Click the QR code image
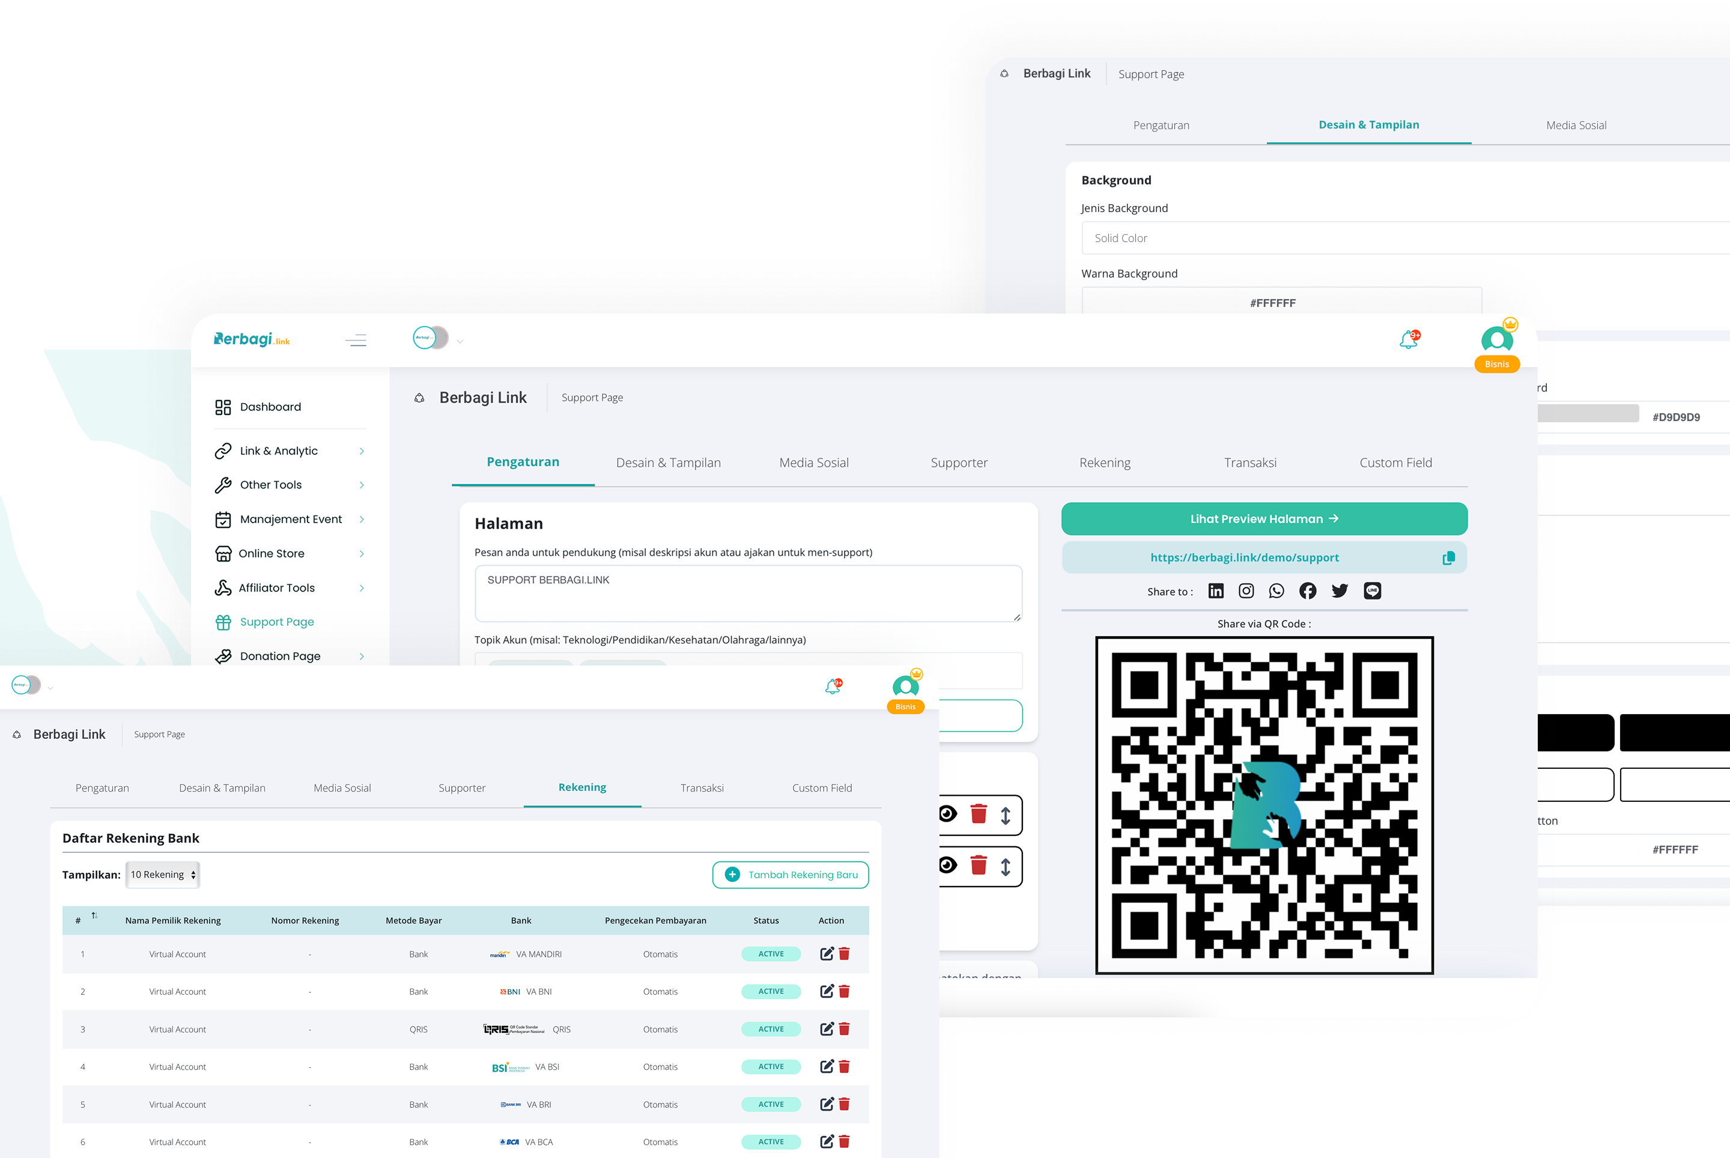This screenshot has width=1730, height=1158. point(1264,805)
